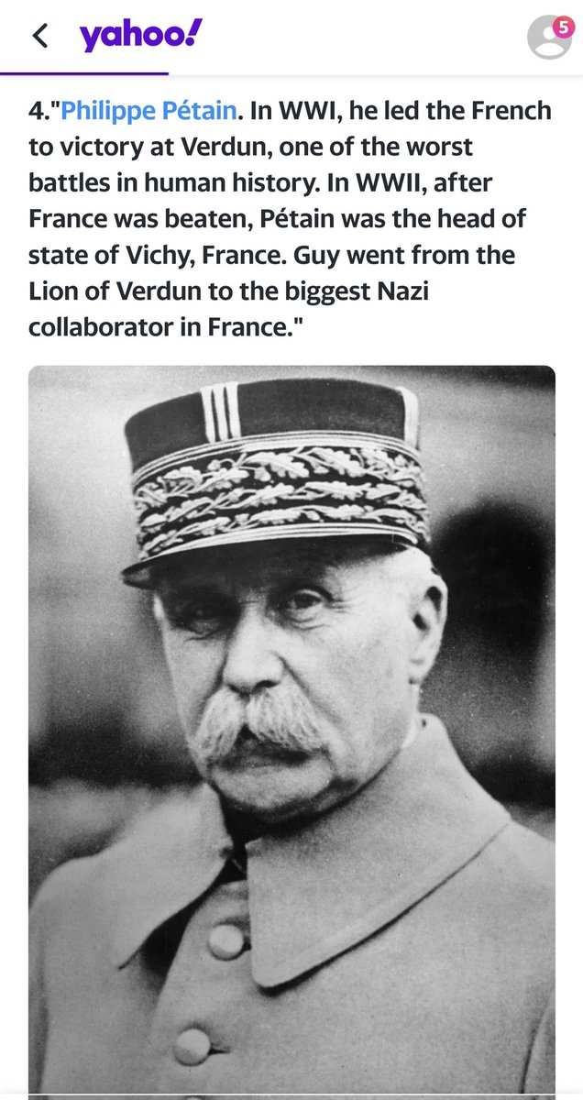Open the profile avatar icon
583x1100 pixels.
[548, 38]
